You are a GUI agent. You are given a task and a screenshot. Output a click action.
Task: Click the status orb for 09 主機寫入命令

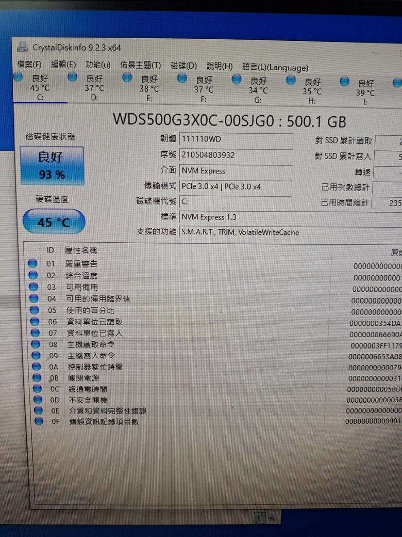click(x=36, y=355)
